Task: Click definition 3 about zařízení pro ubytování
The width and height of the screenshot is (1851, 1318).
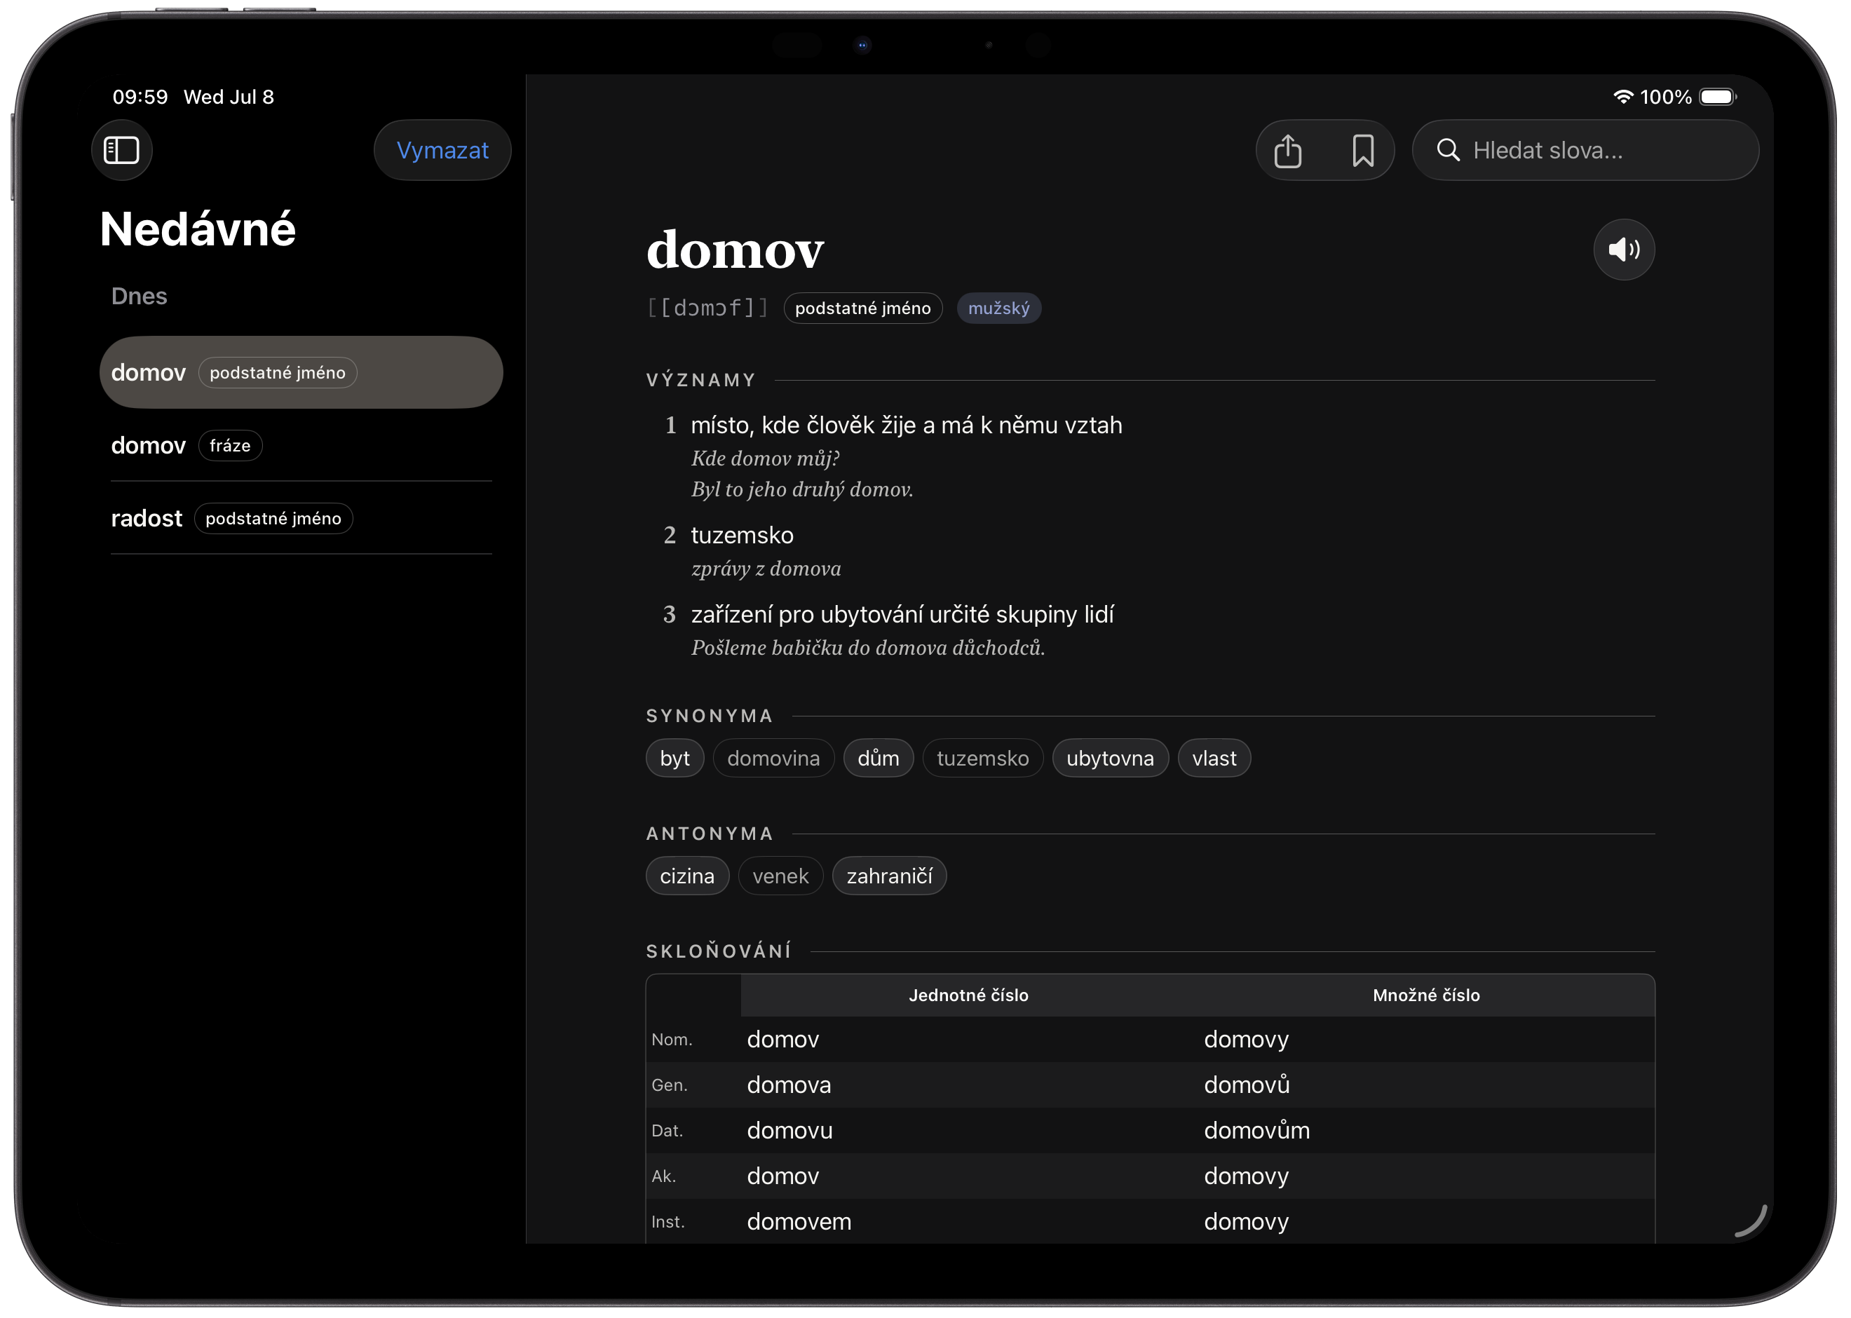Action: point(902,614)
